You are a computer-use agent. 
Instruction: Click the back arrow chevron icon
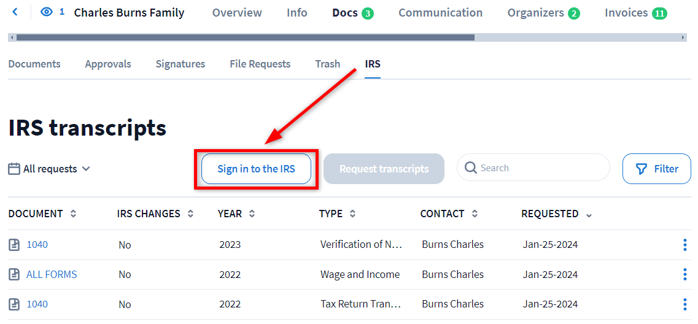[x=15, y=12]
